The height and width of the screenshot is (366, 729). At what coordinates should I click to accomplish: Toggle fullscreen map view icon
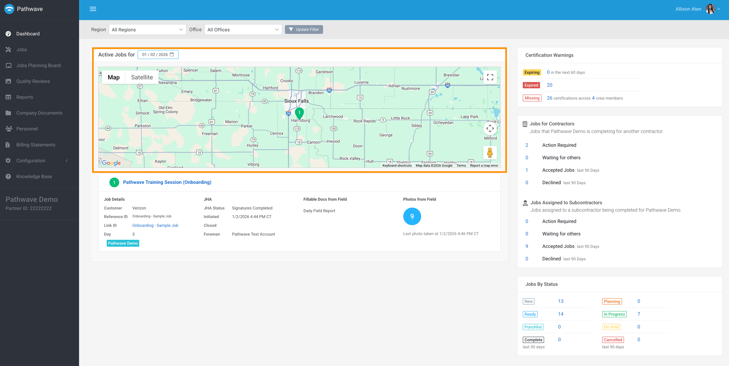490,77
